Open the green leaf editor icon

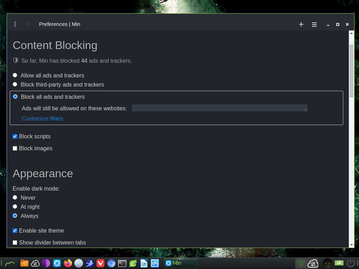tap(133, 263)
